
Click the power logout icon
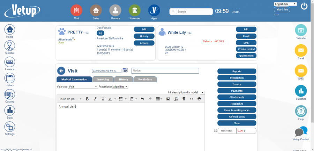pyautogui.click(x=304, y=6)
